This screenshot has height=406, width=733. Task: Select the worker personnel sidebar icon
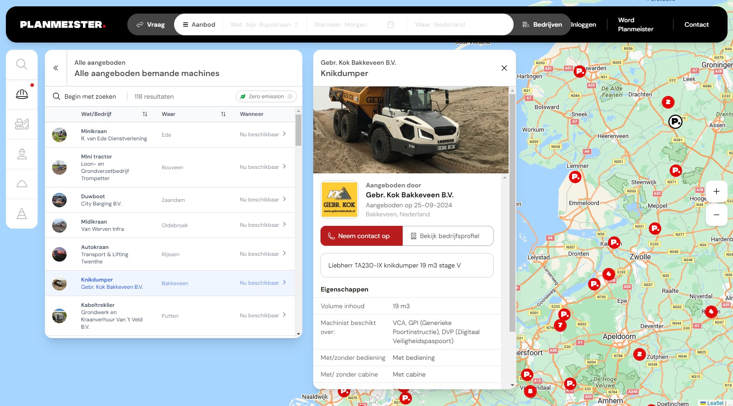click(22, 154)
